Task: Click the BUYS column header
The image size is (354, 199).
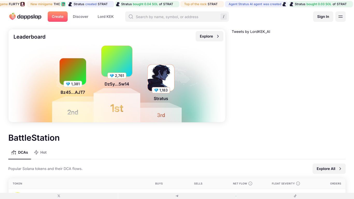Action: coord(159,183)
